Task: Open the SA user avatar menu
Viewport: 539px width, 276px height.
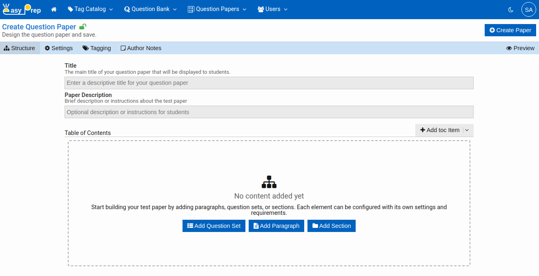Action: [528, 9]
